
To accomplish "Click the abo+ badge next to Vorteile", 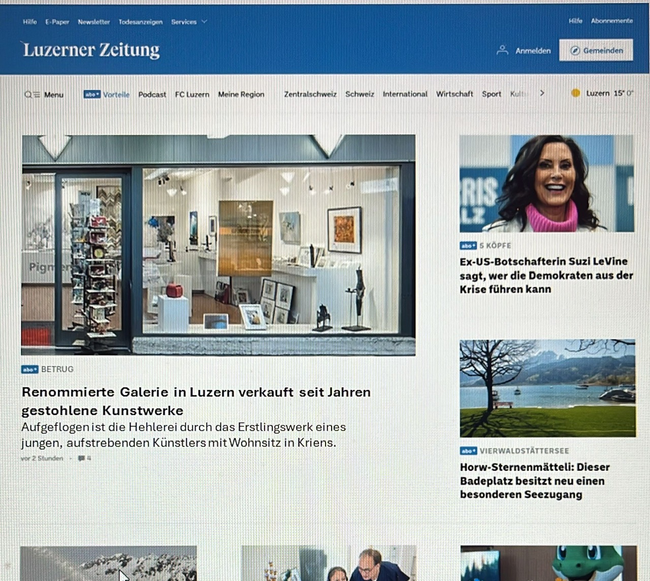I will 91,94.
